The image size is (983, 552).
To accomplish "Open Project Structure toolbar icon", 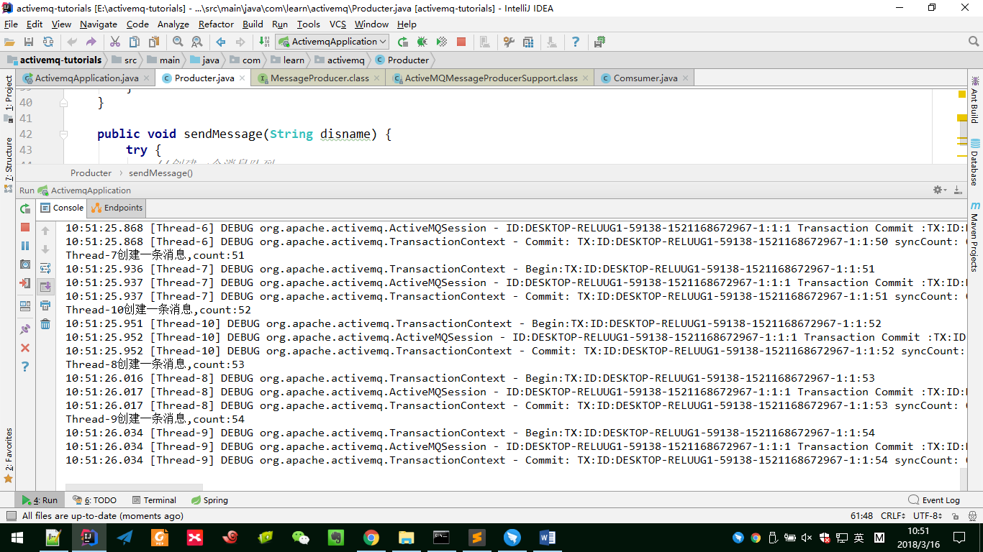I will coord(528,42).
